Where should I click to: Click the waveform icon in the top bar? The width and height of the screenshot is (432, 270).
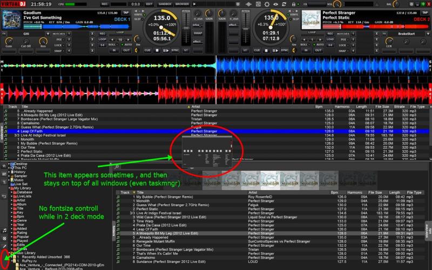click(248, 4)
